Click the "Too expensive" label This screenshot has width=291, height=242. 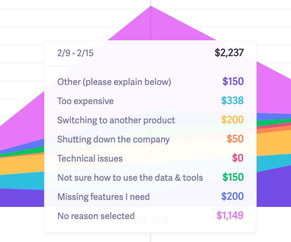pos(85,101)
